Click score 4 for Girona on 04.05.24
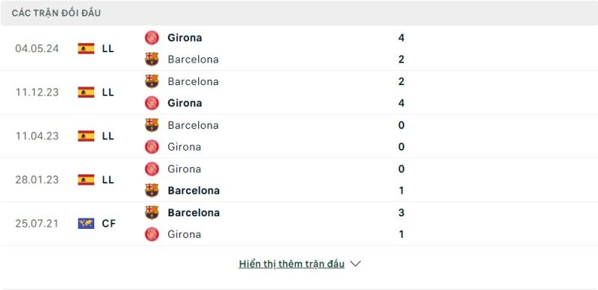The image size is (598, 290). pos(401,38)
